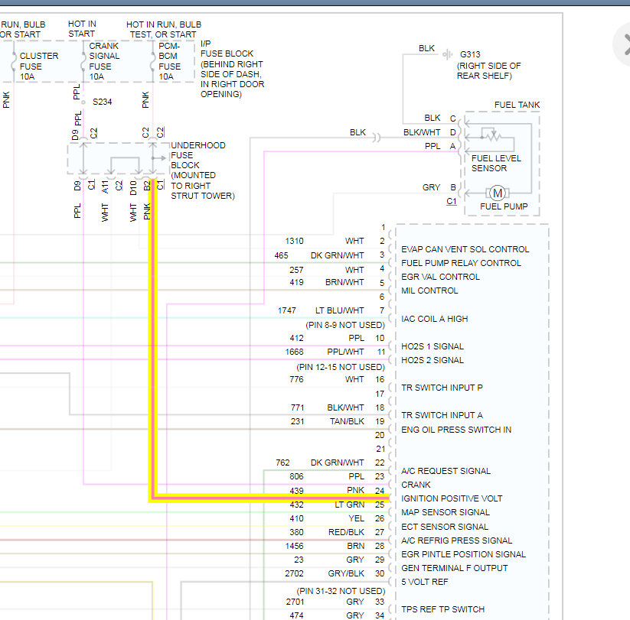Screen dimensions: 630x620
Task: Select the yellow-highlighted PNK wire
Action: click(x=152, y=341)
